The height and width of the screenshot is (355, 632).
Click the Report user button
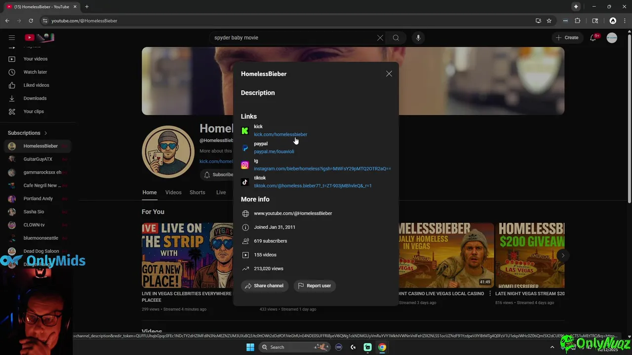click(315, 285)
